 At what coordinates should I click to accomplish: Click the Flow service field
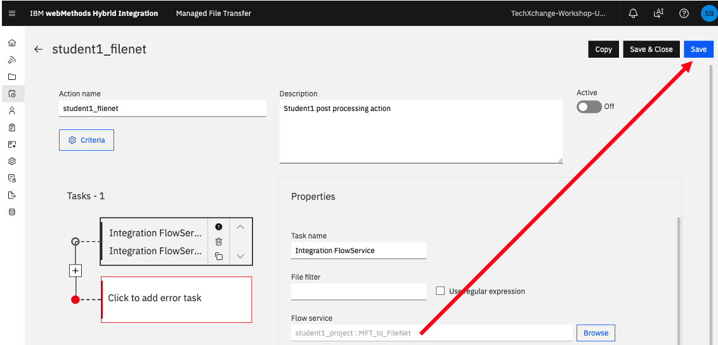(432, 333)
